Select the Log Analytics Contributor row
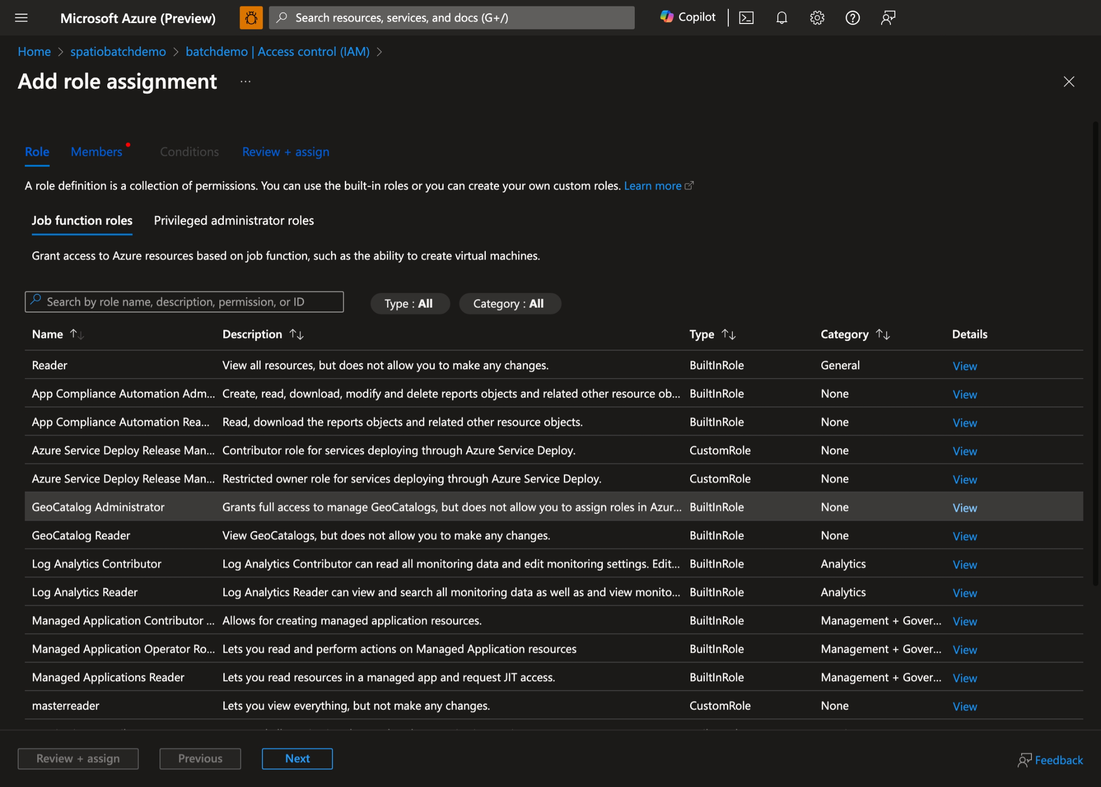This screenshot has width=1101, height=787. (96, 564)
